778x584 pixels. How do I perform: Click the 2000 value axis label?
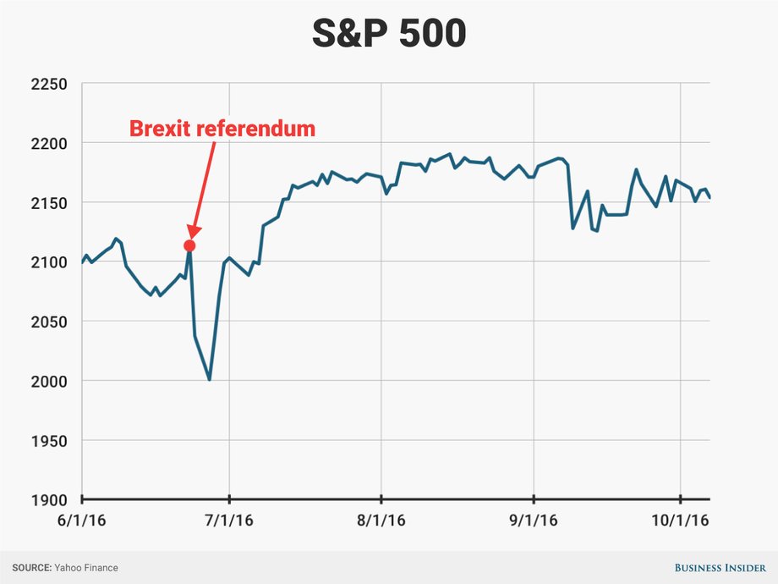49,382
